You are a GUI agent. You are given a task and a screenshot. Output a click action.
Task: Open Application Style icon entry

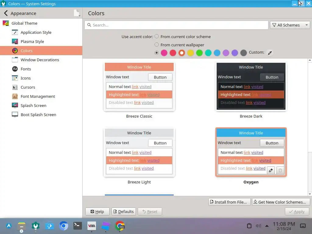[15, 32]
